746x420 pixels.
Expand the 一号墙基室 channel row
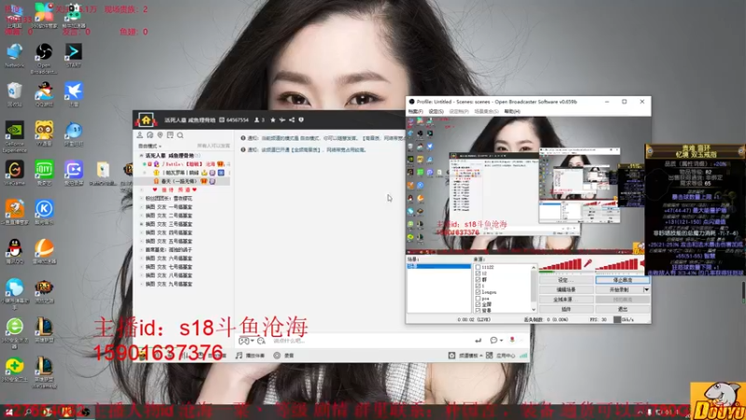142,207
